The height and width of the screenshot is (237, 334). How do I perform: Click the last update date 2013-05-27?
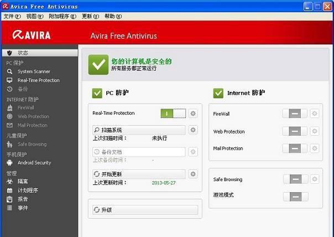pyautogui.click(x=164, y=183)
